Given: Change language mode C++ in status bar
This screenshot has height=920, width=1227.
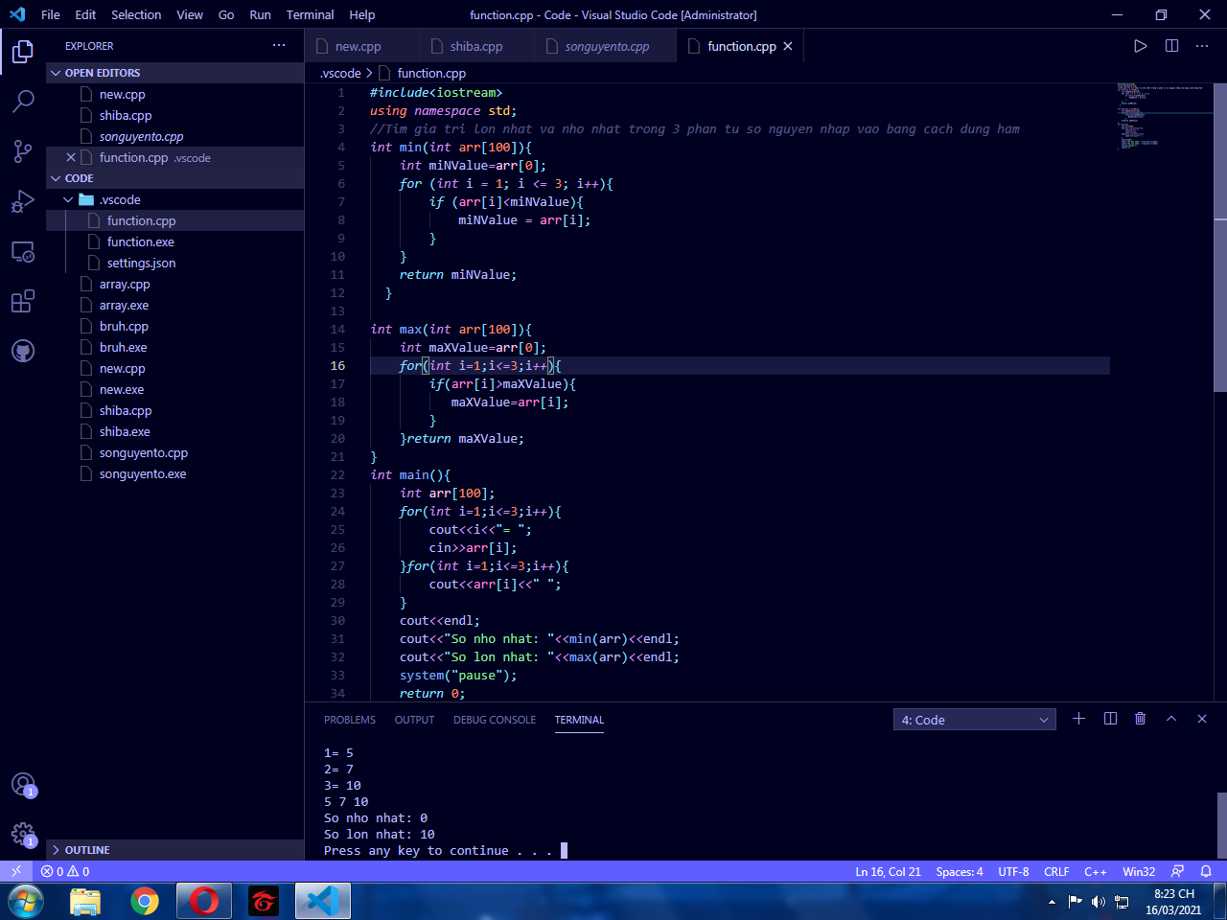Looking at the screenshot, I should coord(1096,871).
